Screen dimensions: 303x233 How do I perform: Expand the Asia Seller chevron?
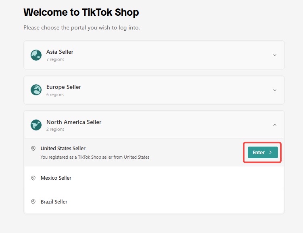pyautogui.click(x=275, y=55)
